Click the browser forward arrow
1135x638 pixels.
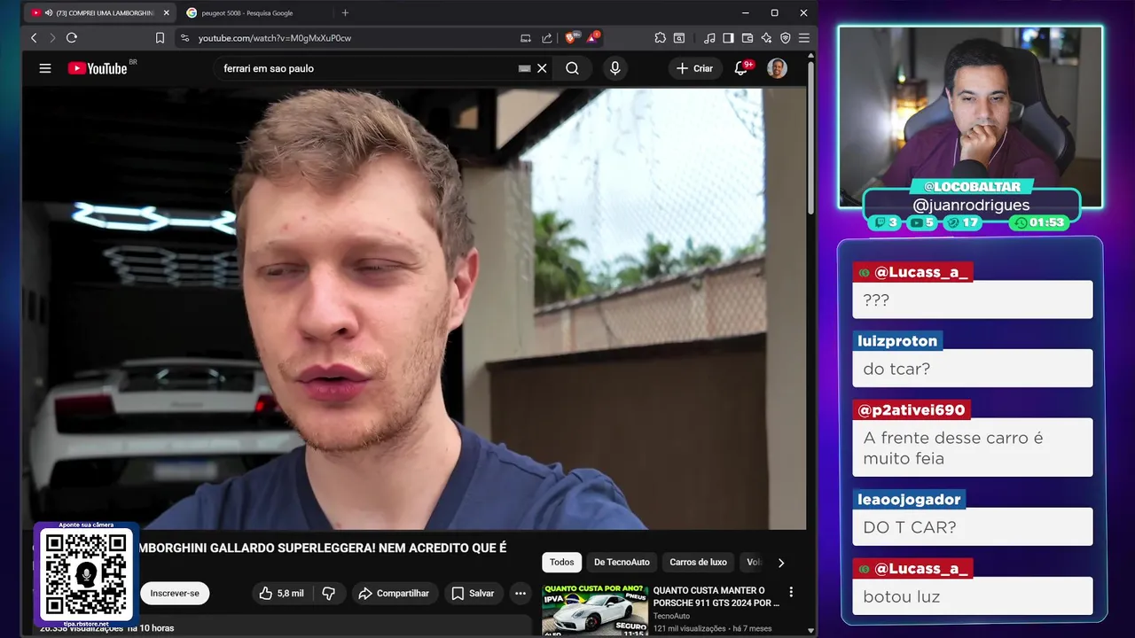click(x=52, y=38)
